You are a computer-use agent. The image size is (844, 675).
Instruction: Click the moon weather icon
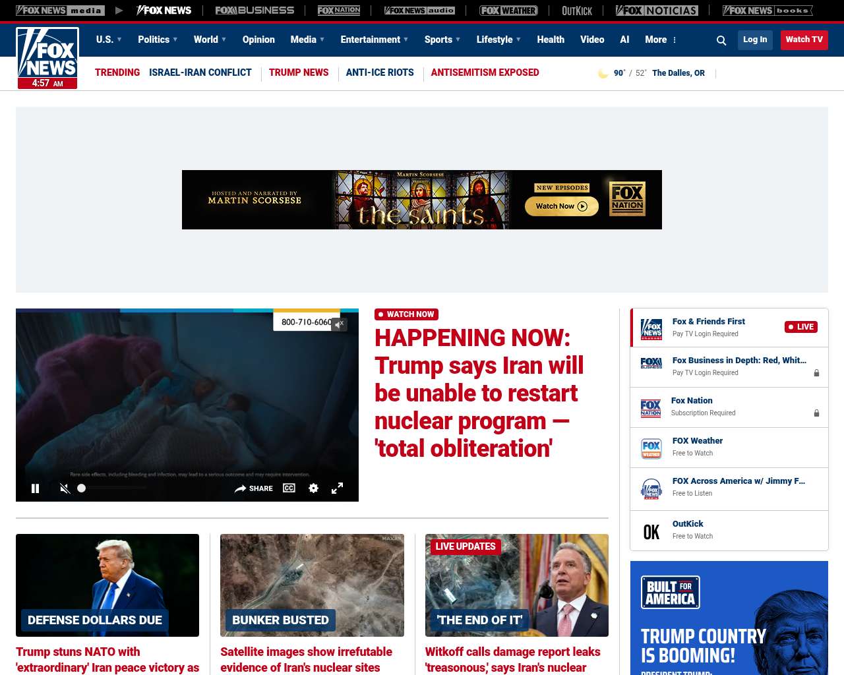(603, 73)
